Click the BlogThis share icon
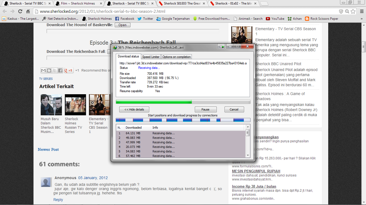The width and height of the screenshot is (366, 205). 49,70
